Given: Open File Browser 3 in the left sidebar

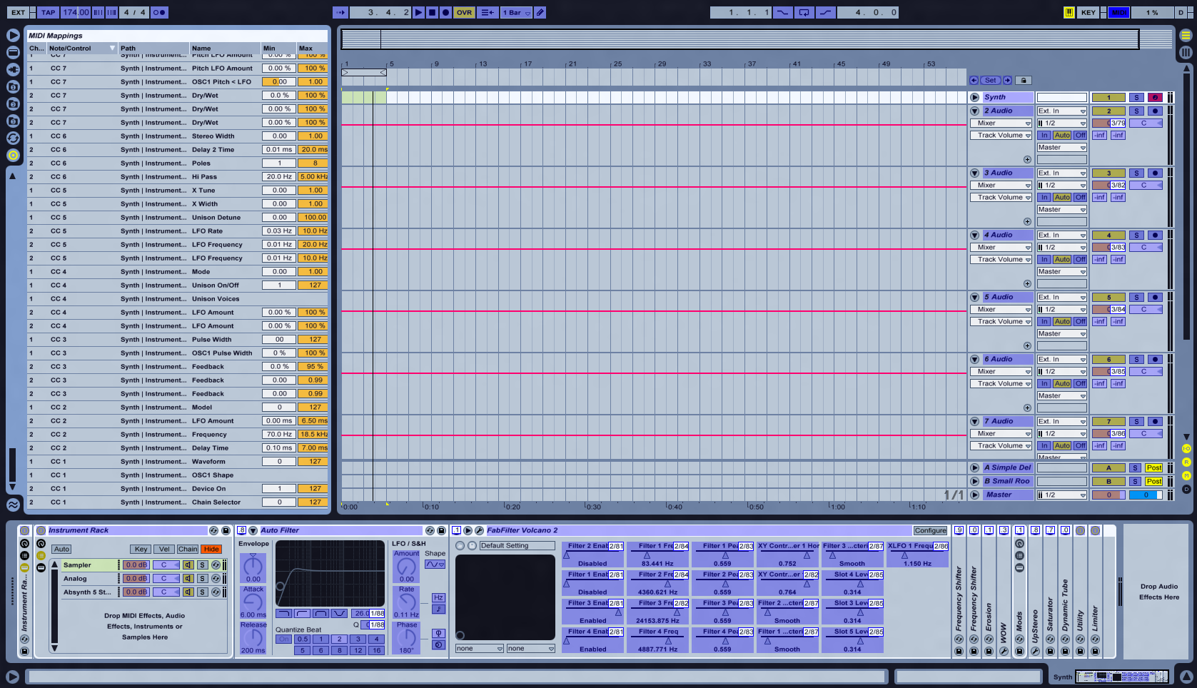Looking at the screenshot, I should (13, 121).
